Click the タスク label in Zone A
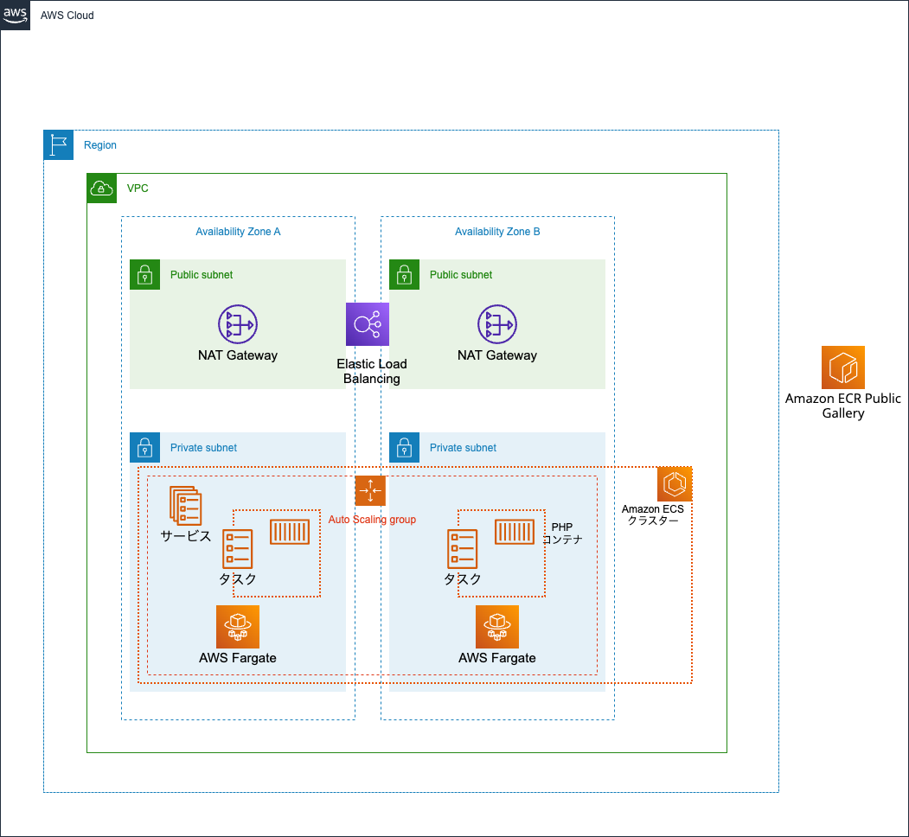Image resolution: width=909 pixels, height=837 pixels. (238, 578)
